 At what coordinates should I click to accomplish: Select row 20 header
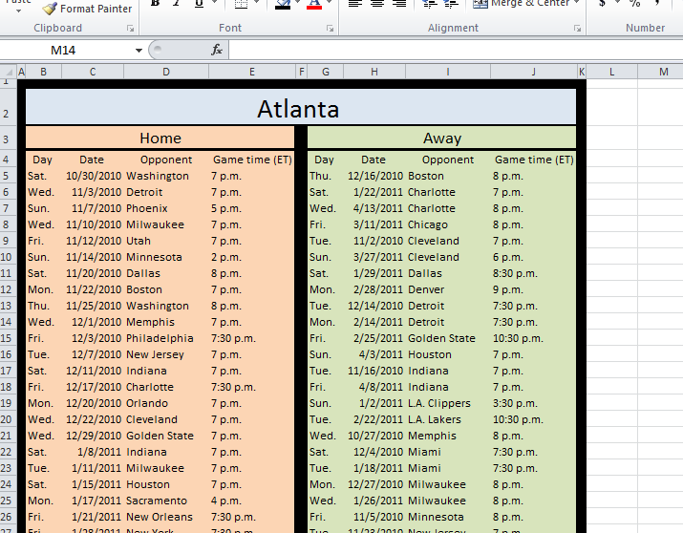8,419
